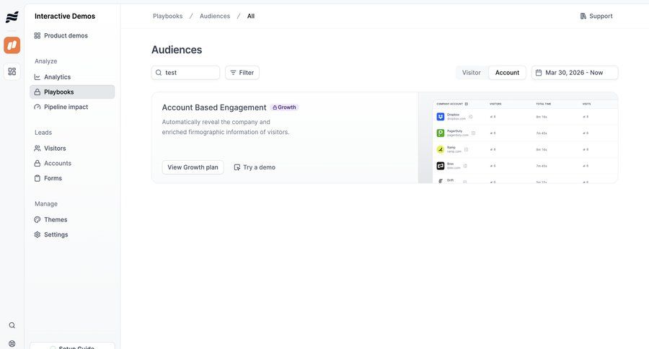Click the Brex logo in the preview table
This screenshot has width=649, height=349.
click(x=441, y=166)
